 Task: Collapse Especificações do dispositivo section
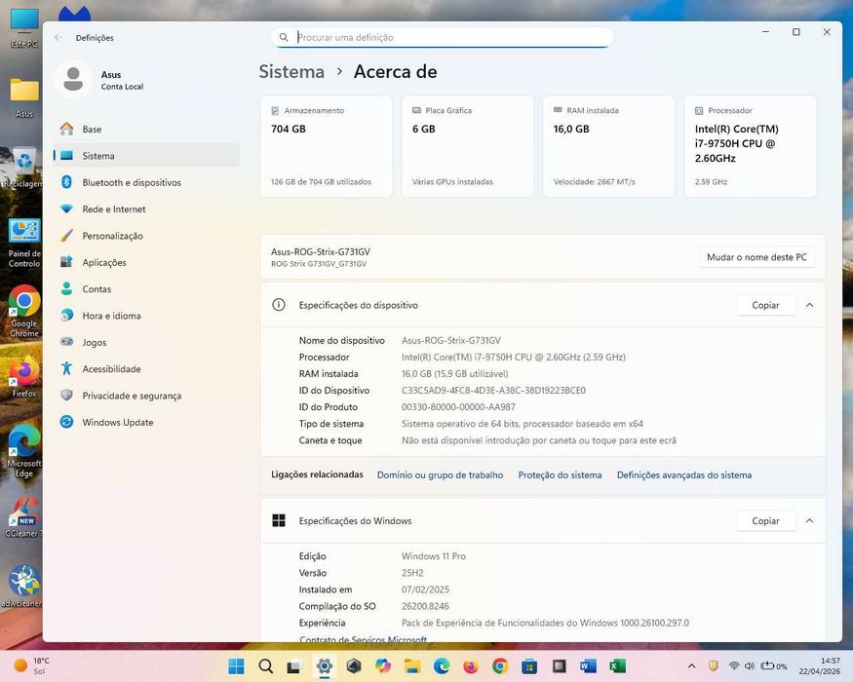809,305
